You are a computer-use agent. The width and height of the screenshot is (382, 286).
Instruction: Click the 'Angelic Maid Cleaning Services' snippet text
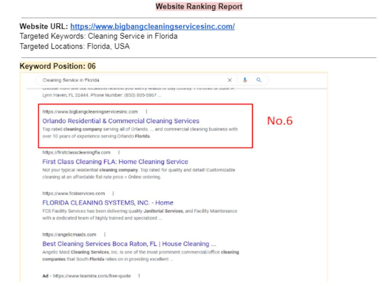pyautogui.click(x=141, y=255)
